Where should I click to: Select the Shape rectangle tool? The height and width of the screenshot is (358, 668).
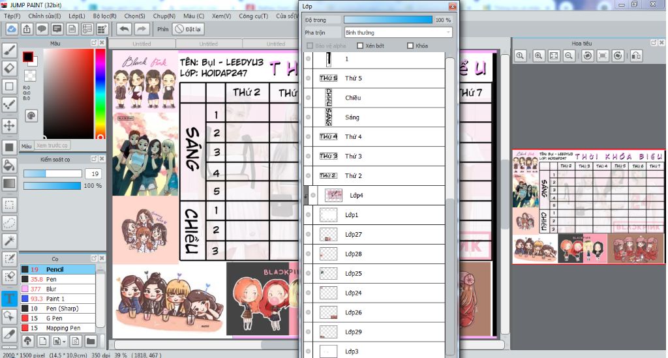tap(9, 87)
